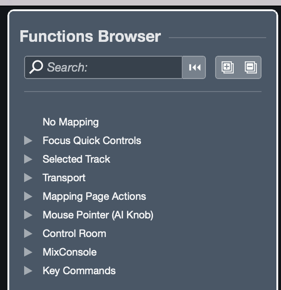The height and width of the screenshot is (290, 281).
Task: Expand the Selected Track category
Action: [28, 159]
